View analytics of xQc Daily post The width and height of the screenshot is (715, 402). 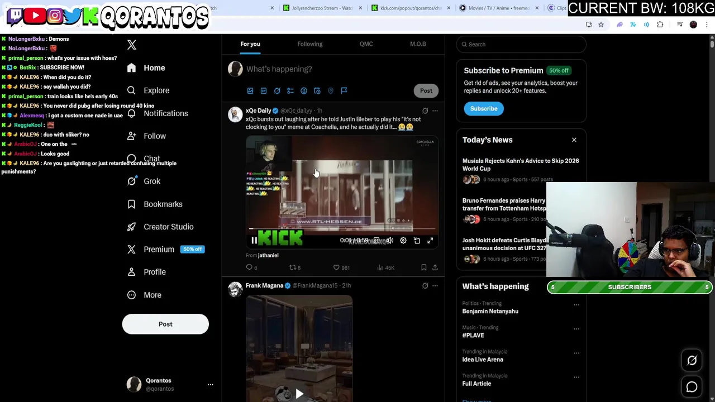click(x=385, y=267)
